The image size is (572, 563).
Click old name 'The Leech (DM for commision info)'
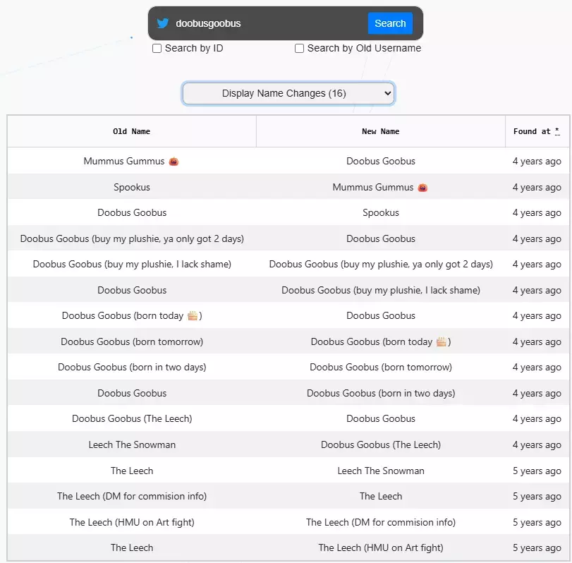click(x=132, y=496)
